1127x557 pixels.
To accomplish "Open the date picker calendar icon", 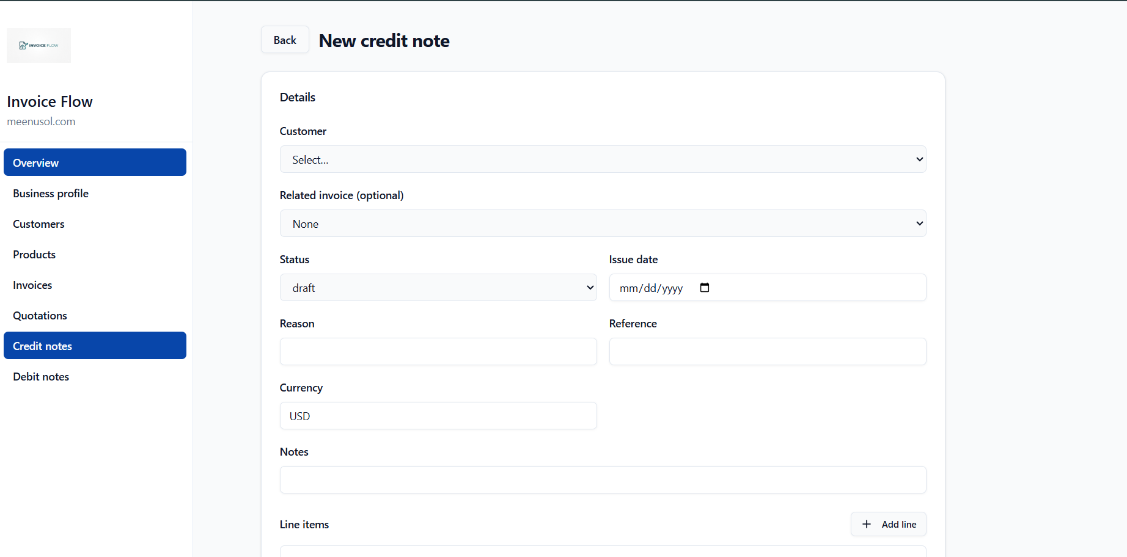I will 704,287.
